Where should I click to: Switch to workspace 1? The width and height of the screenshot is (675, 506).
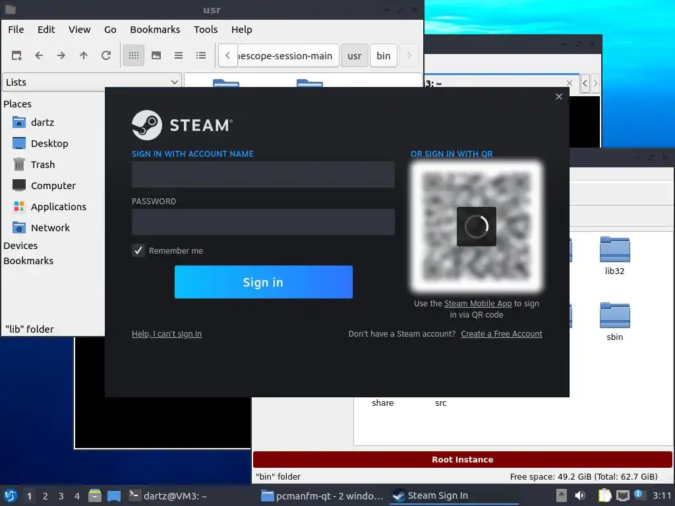pyautogui.click(x=29, y=495)
